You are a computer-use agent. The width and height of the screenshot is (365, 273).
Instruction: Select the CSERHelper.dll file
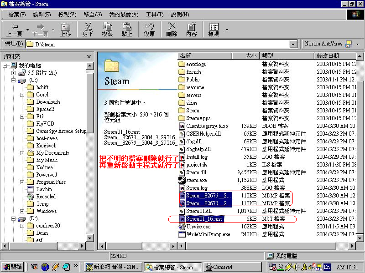click(203, 134)
